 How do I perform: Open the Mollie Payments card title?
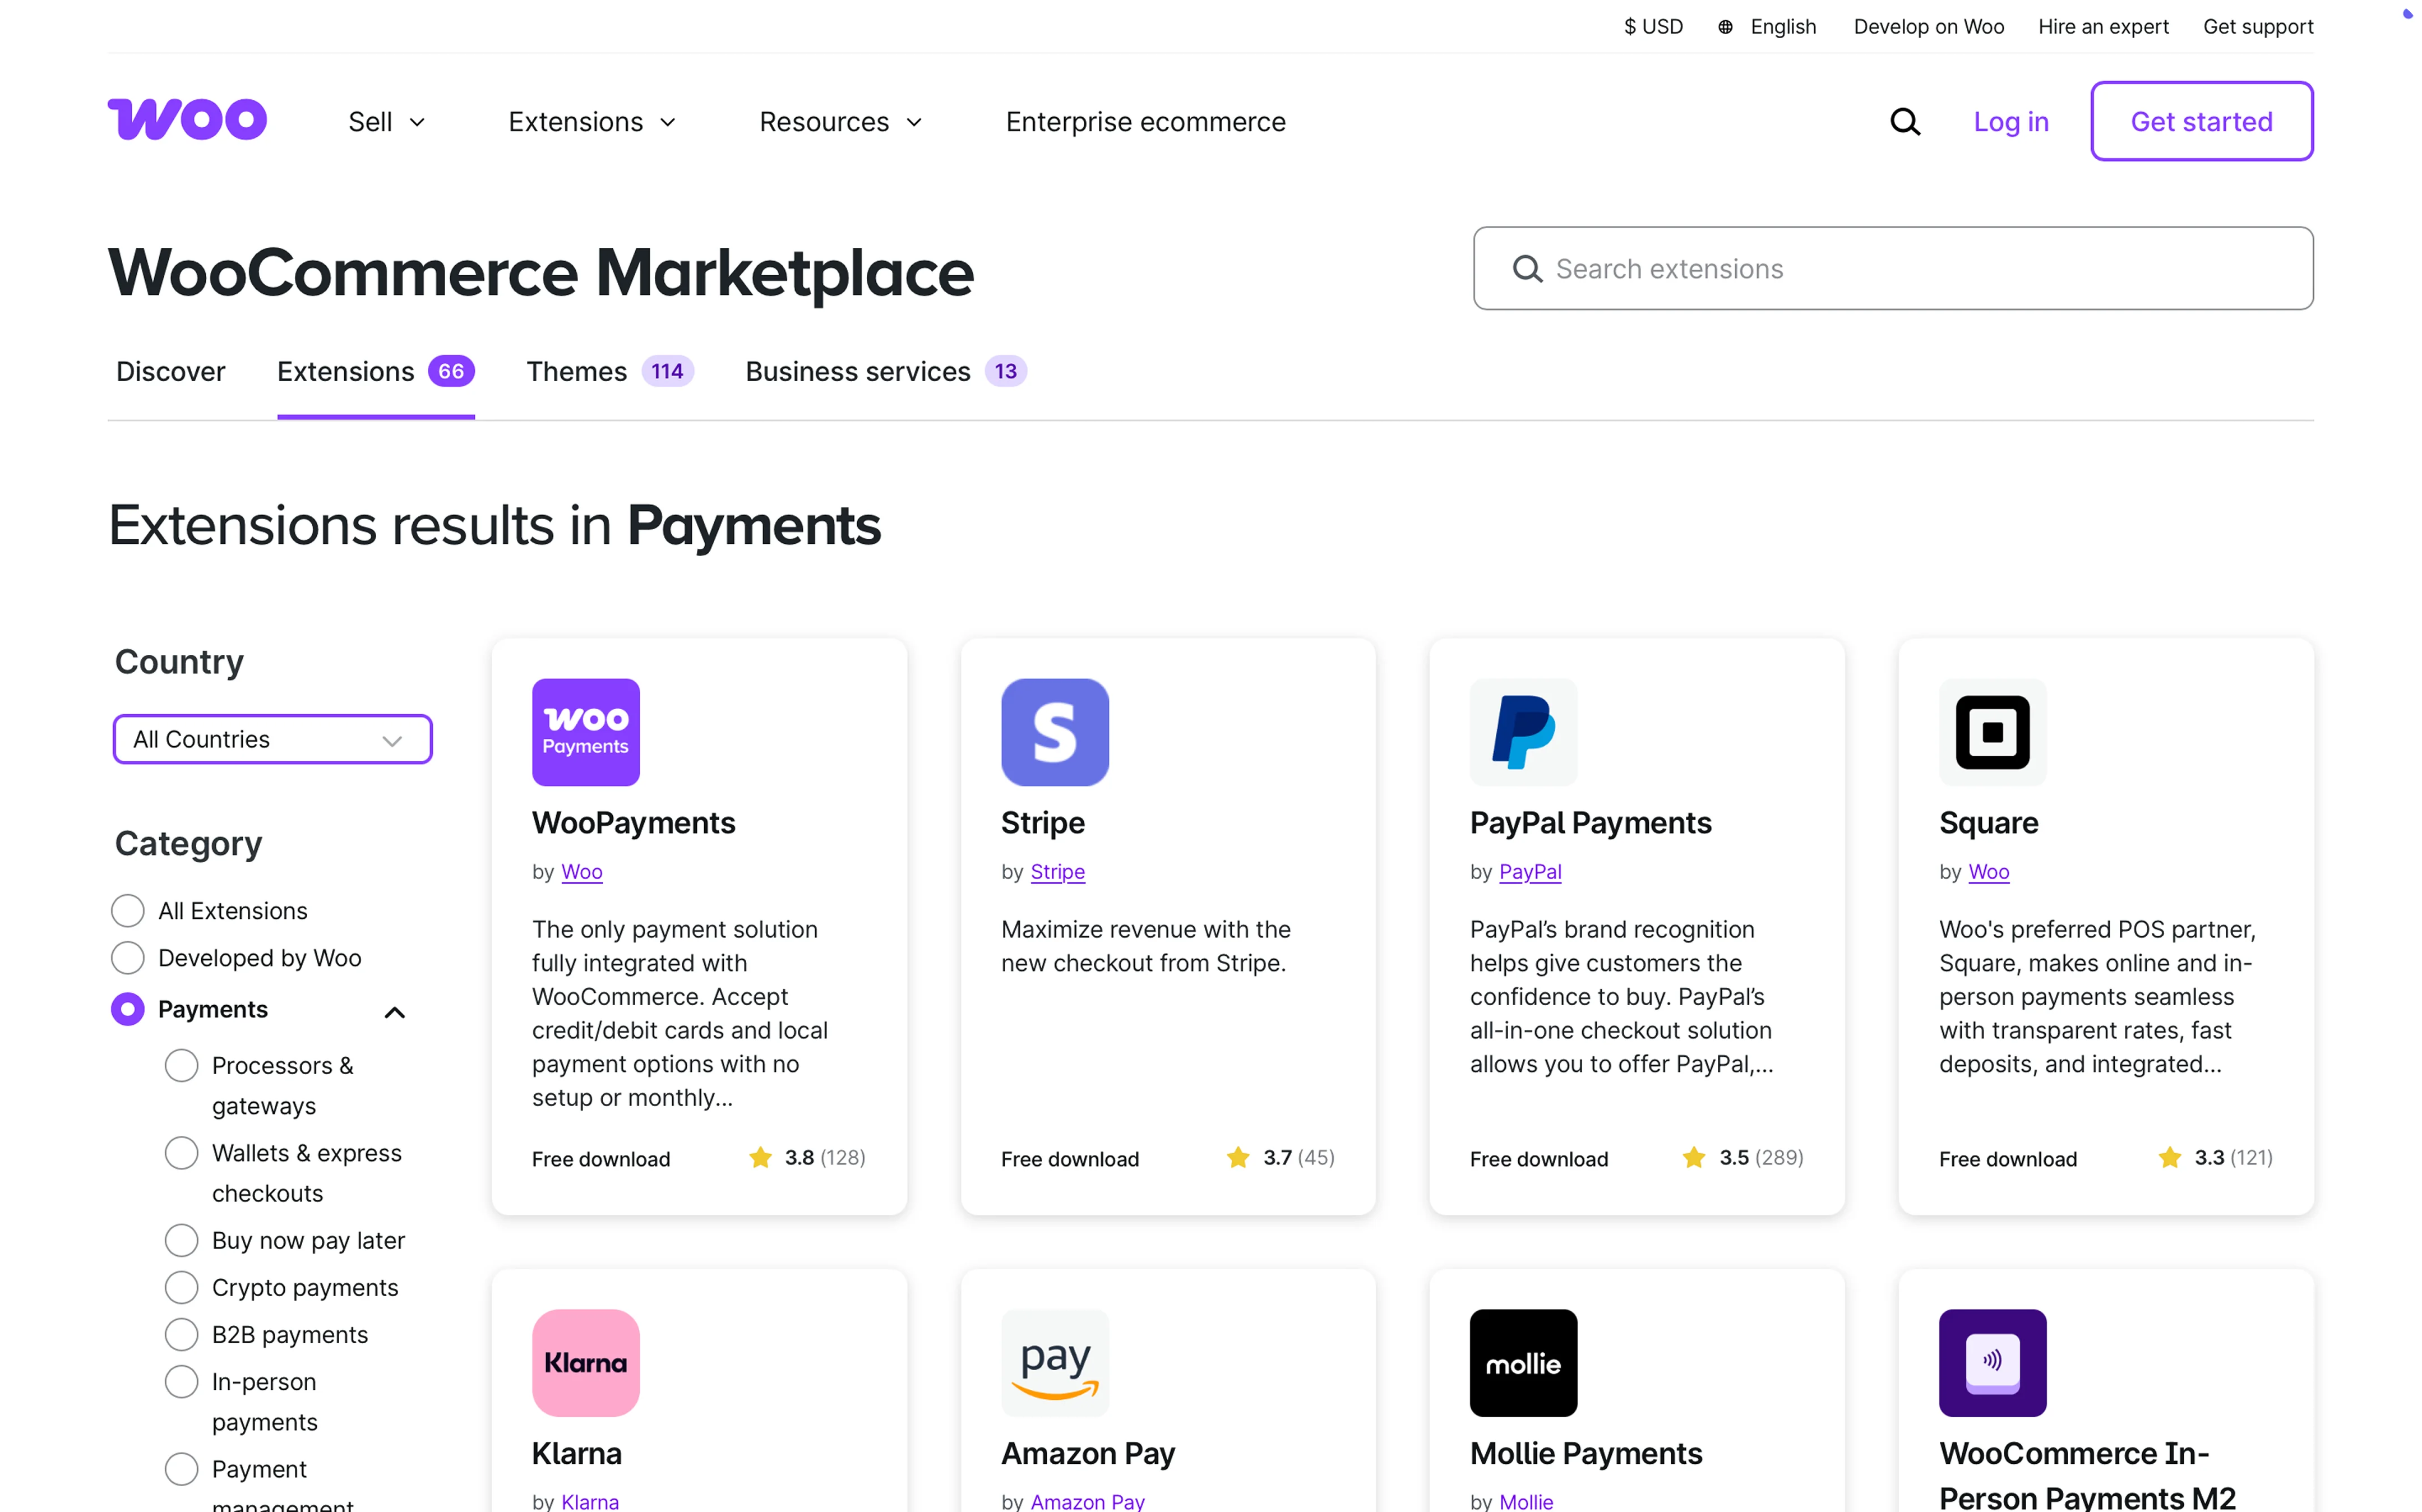pyautogui.click(x=1585, y=1453)
